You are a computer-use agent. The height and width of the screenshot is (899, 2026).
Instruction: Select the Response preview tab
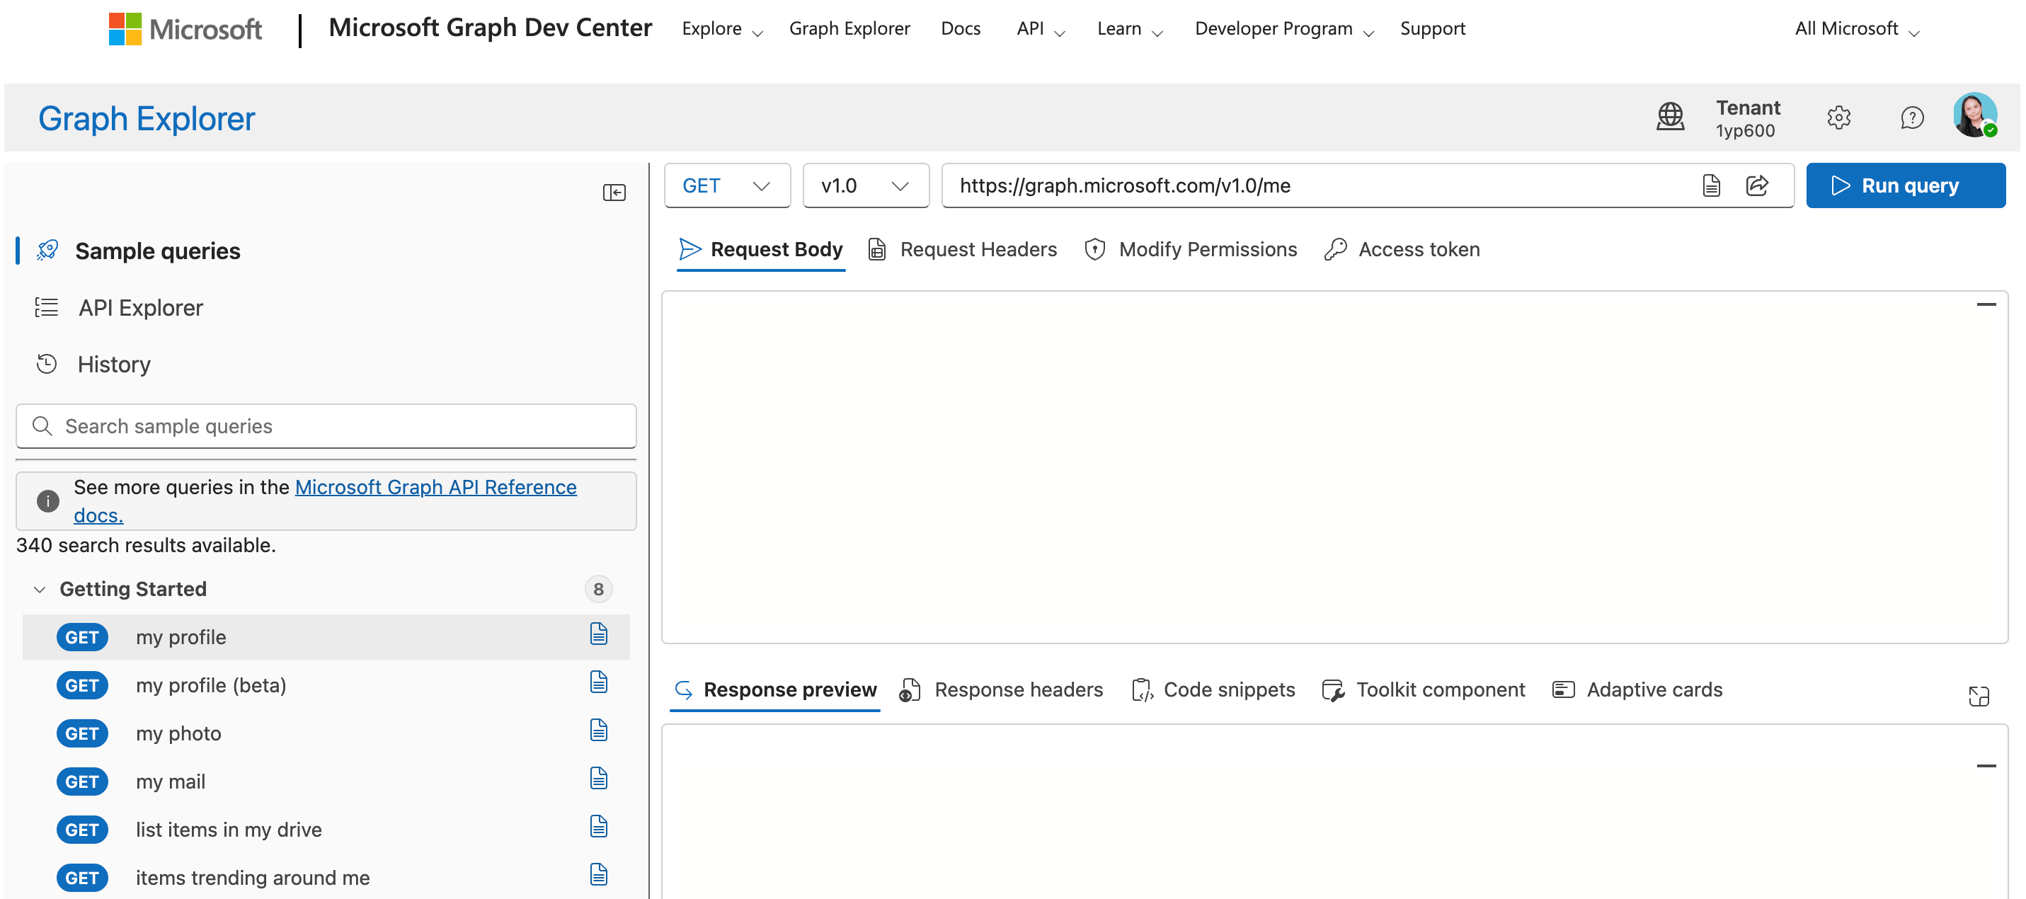774,689
